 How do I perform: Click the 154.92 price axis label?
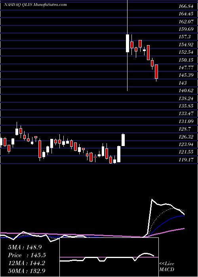pos(186,45)
